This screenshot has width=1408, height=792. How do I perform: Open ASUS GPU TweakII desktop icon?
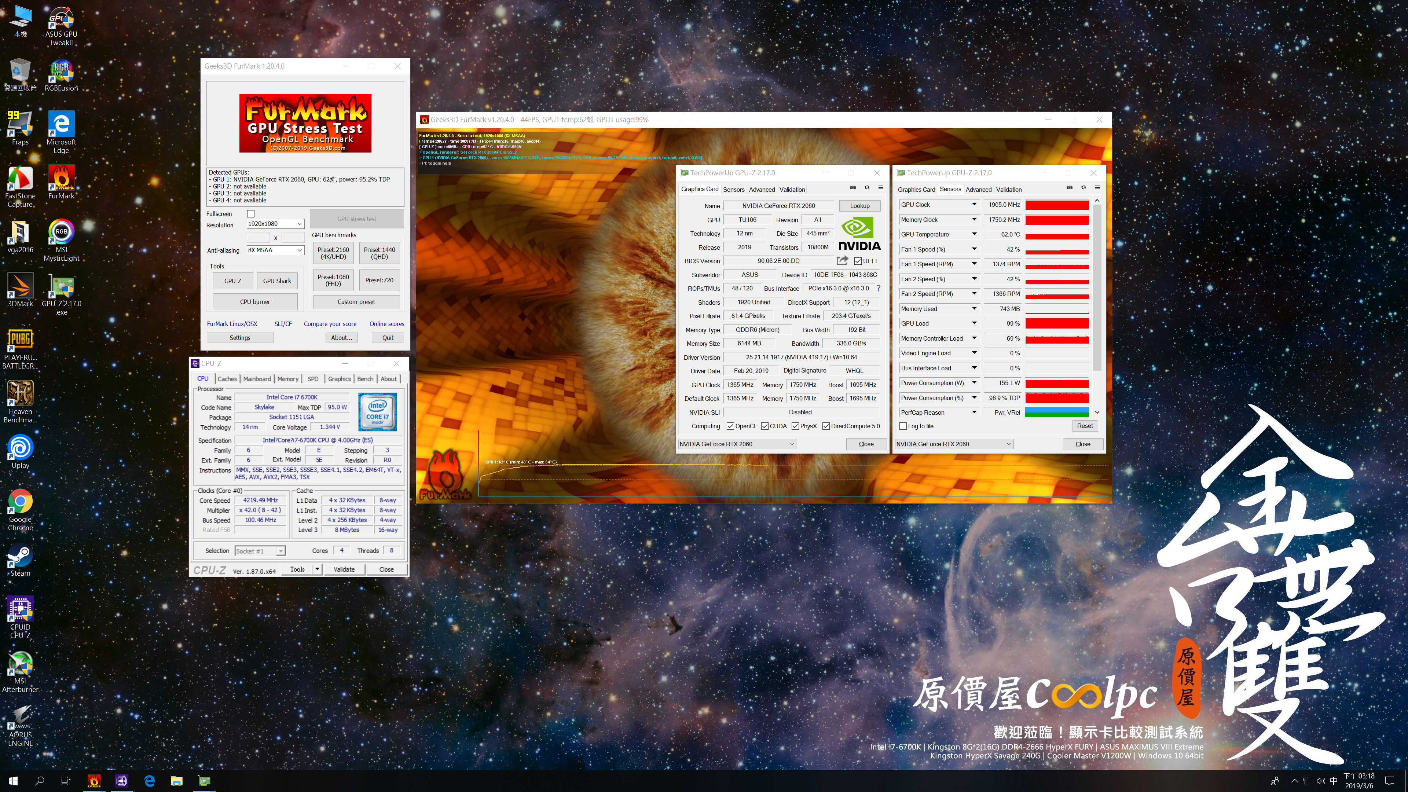coord(61,26)
